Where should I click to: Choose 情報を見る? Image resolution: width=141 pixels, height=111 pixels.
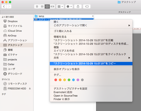click(91, 37)
